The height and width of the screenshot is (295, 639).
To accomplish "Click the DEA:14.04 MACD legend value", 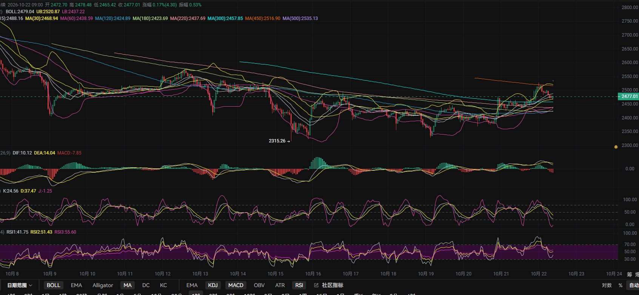I will click(45, 153).
